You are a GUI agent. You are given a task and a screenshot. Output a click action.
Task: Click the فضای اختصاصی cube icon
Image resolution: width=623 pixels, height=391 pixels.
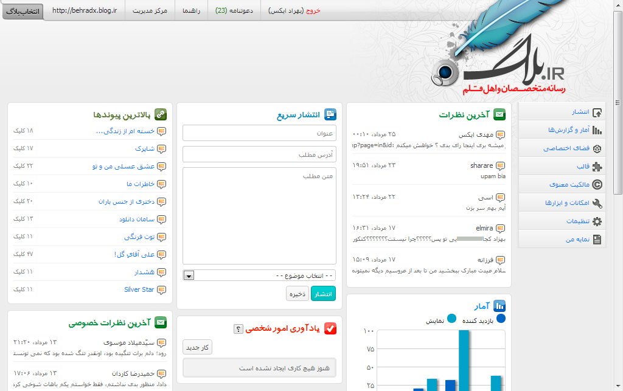pos(597,148)
